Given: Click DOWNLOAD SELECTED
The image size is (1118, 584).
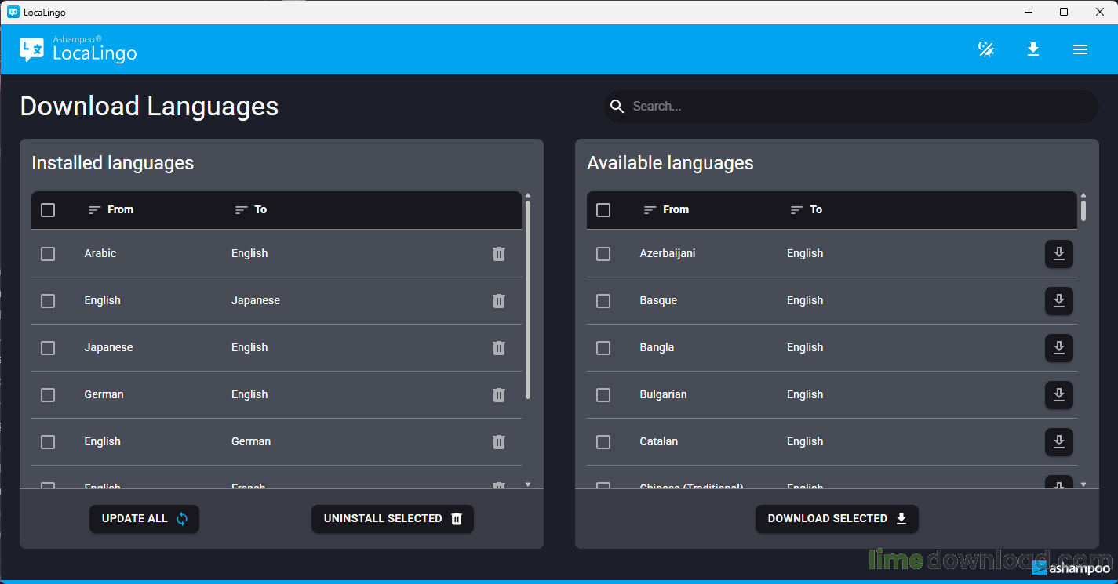Looking at the screenshot, I should coord(836,518).
